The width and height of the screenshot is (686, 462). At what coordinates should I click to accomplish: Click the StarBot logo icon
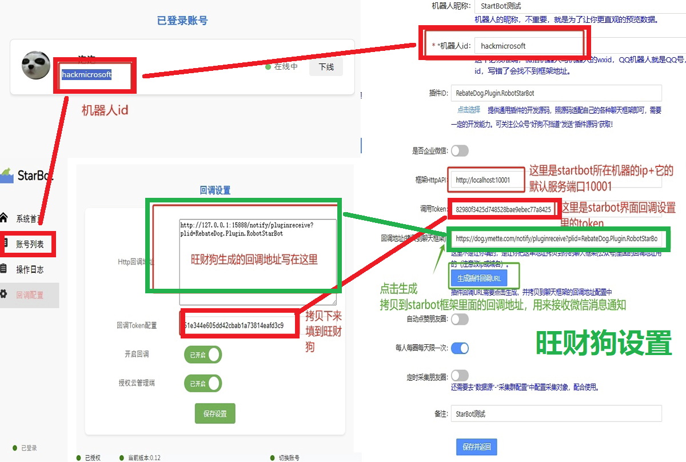click(7, 175)
